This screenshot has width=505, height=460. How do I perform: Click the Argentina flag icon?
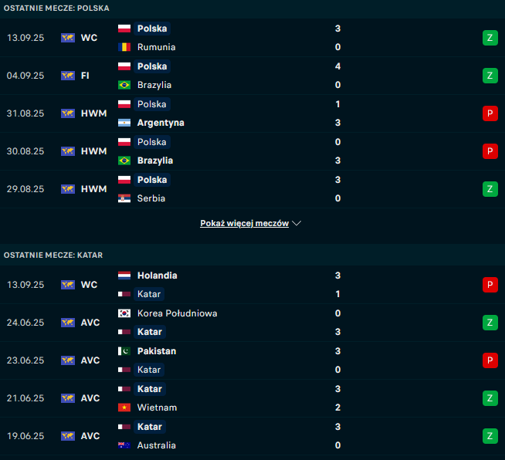tap(124, 123)
